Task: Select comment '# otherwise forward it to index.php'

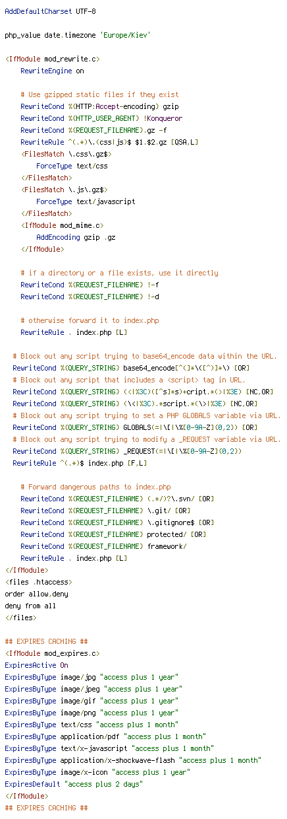Action: [90, 320]
